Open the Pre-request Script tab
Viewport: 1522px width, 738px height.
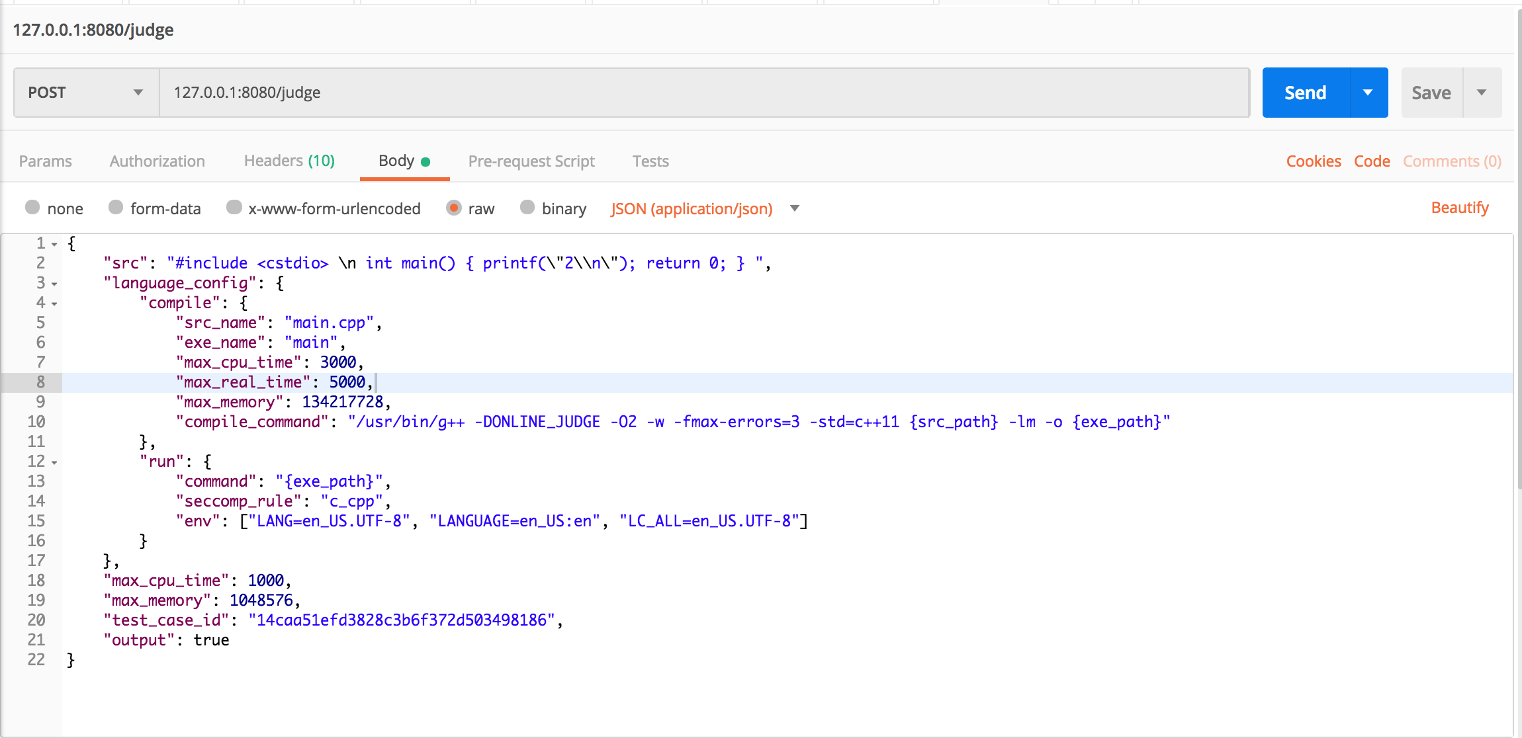(x=531, y=161)
